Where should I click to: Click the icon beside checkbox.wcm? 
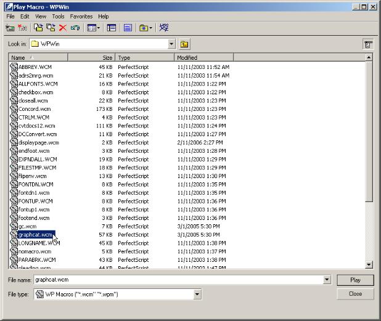(x=14, y=92)
